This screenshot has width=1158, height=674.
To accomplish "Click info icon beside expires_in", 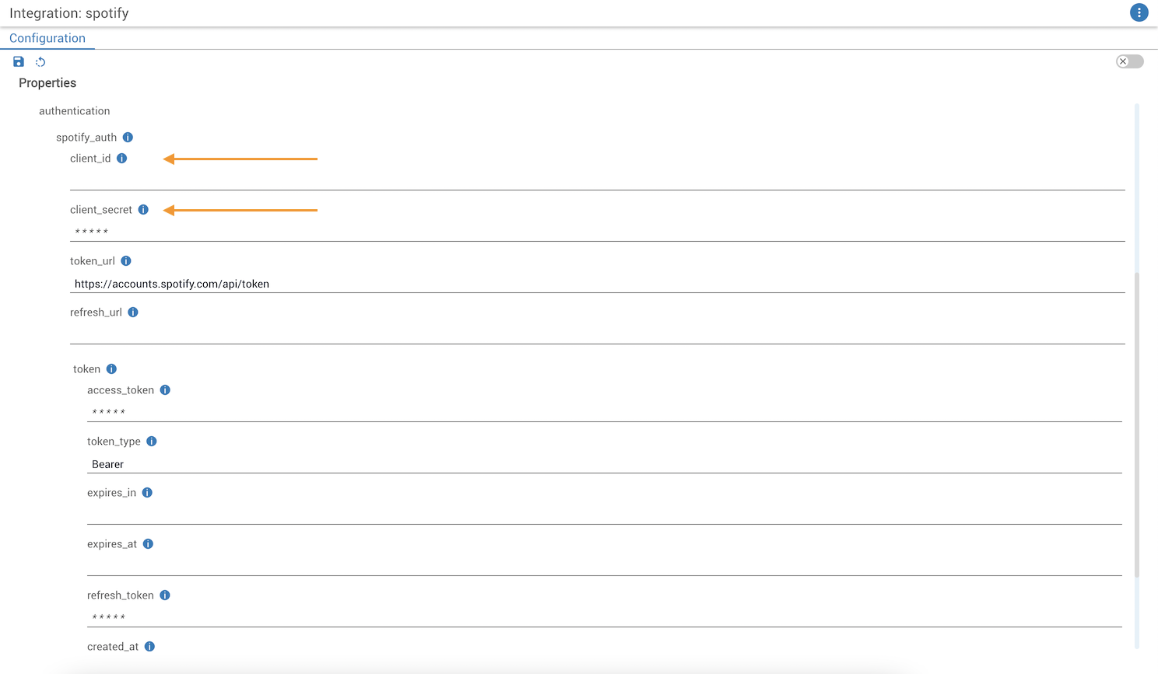I will [x=147, y=493].
